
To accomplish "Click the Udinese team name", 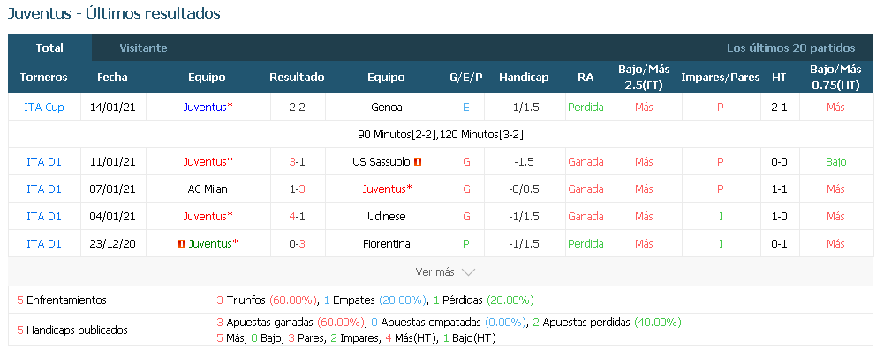I will pos(386,217).
